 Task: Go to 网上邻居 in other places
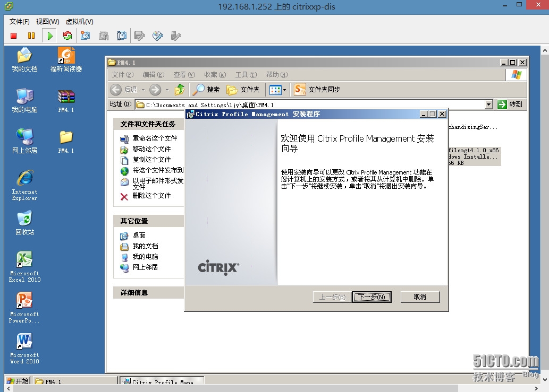point(145,267)
